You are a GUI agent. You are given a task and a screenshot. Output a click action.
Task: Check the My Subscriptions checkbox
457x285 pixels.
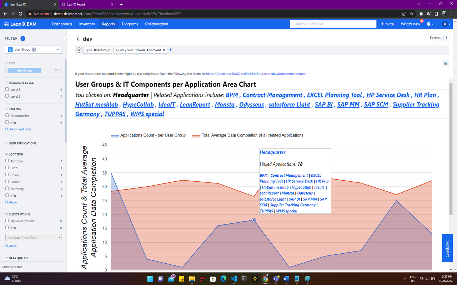pyautogui.click(x=7, y=221)
